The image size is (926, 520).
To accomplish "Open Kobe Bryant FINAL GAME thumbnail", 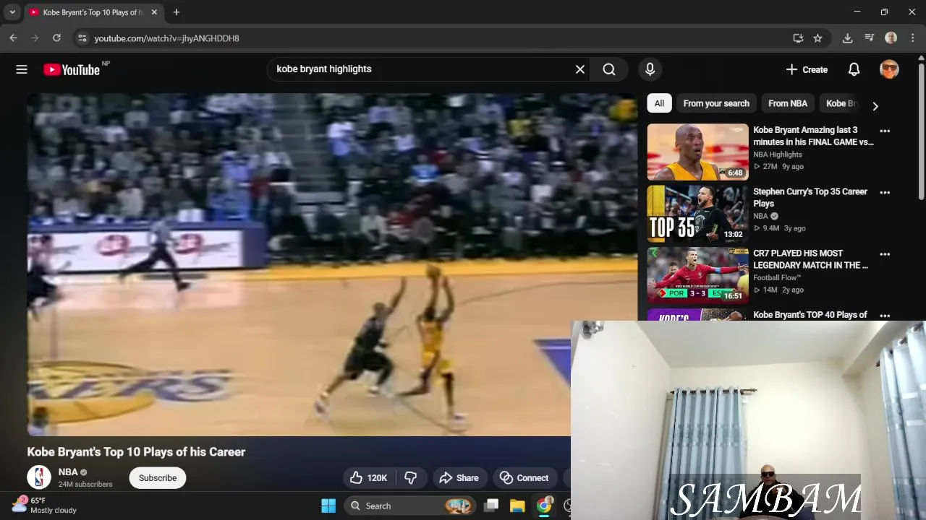I will (x=697, y=152).
